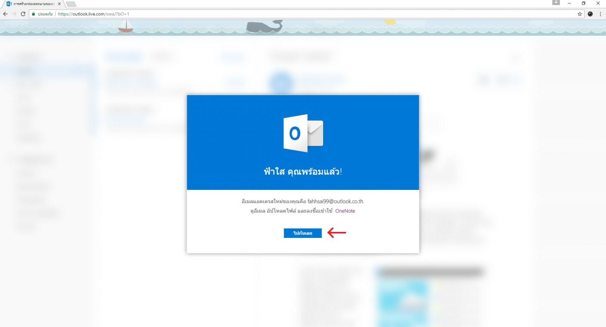The image size is (606, 327).
Task: Reload the Outlook page
Action: pos(23,14)
